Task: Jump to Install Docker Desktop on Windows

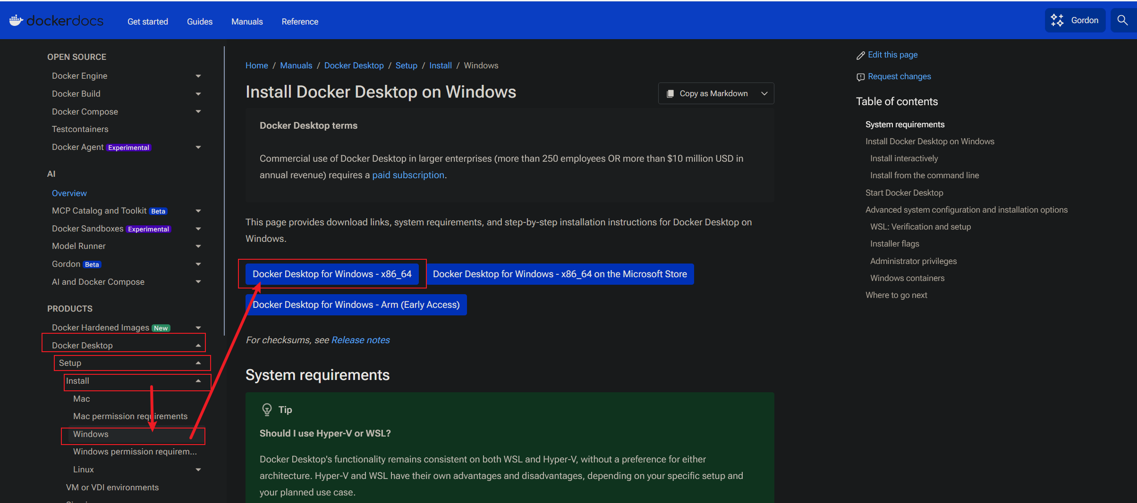Action: coord(930,141)
